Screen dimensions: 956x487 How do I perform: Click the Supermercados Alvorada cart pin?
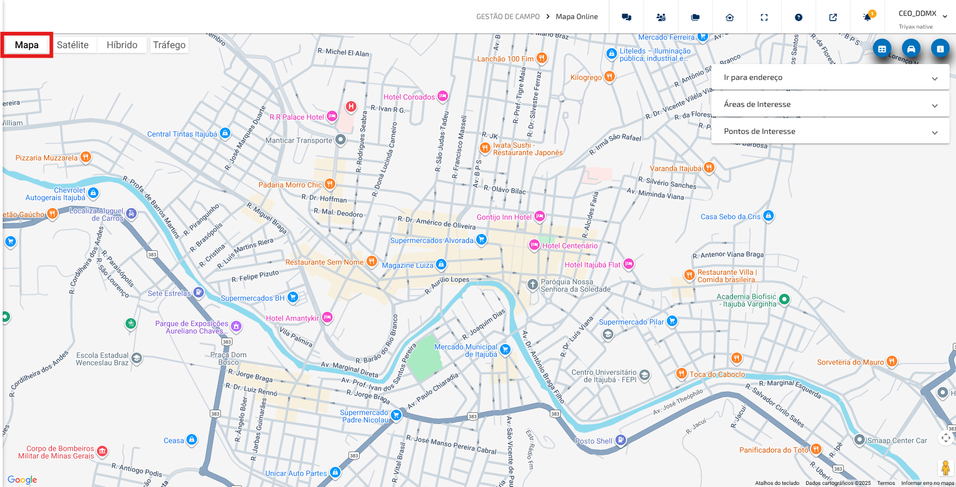point(481,239)
